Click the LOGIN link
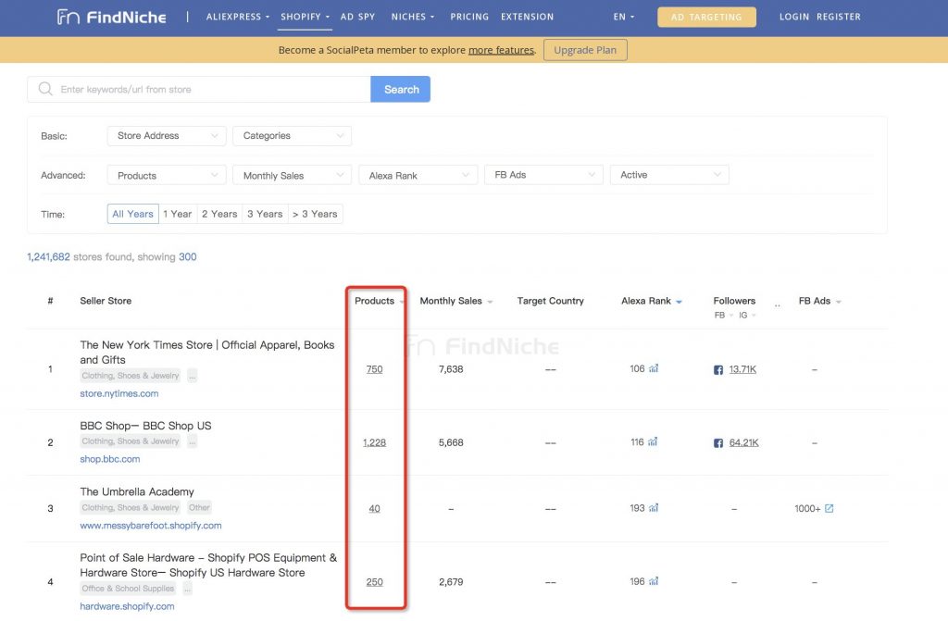This screenshot has width=948, height=621. (x=793, y=17)
